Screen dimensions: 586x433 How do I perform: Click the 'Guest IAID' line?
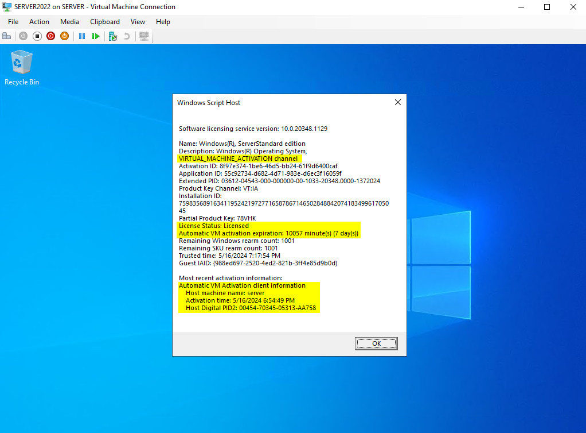(x=258, y=263)
